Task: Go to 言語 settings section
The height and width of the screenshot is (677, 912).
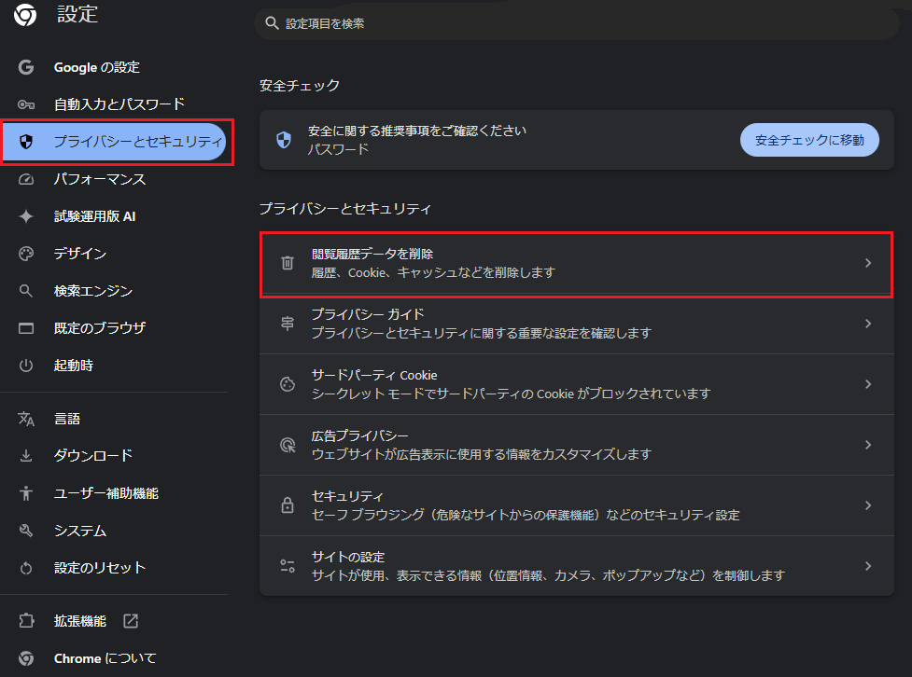Action: pos(67,419)
